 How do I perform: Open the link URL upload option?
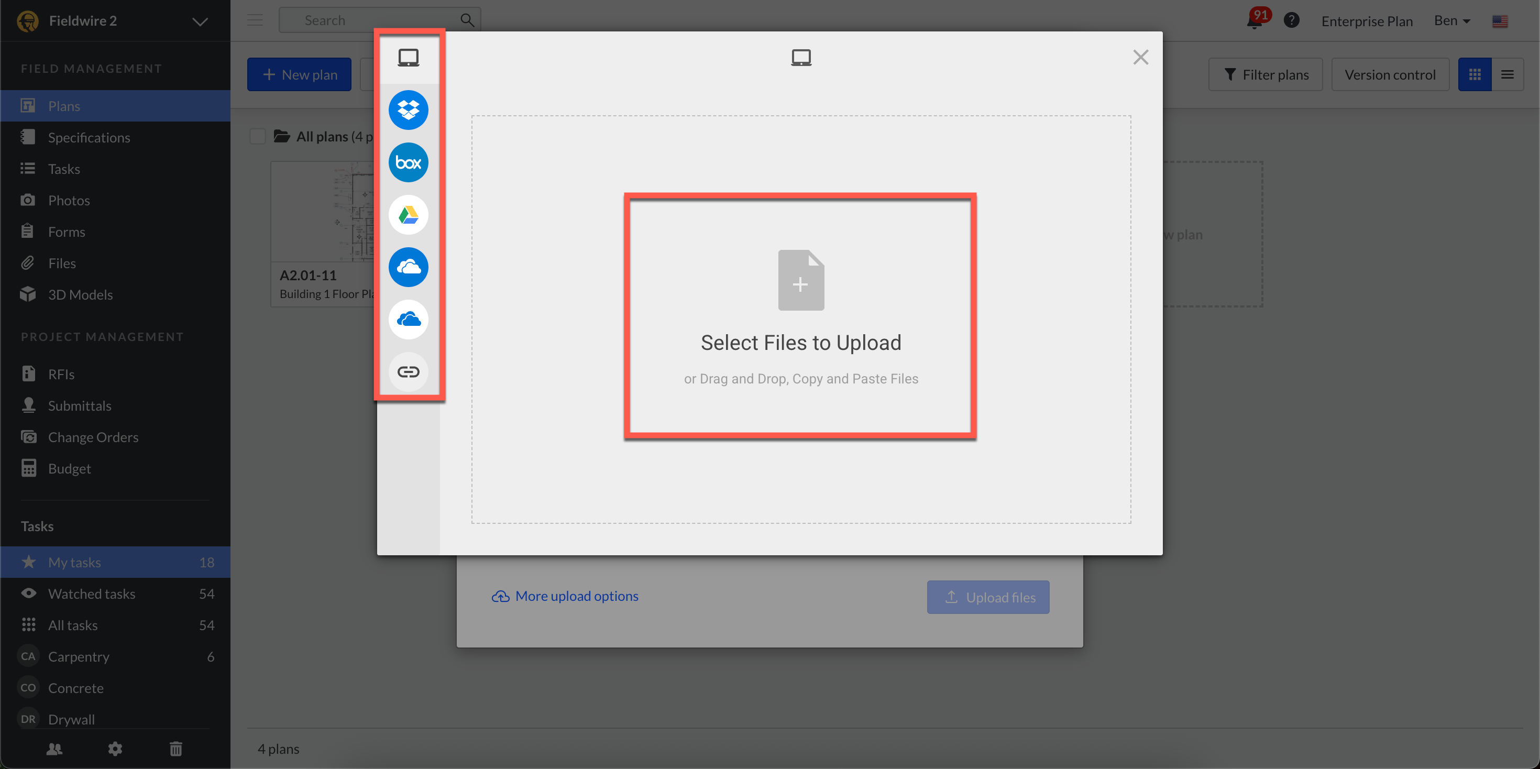[409, 372]
